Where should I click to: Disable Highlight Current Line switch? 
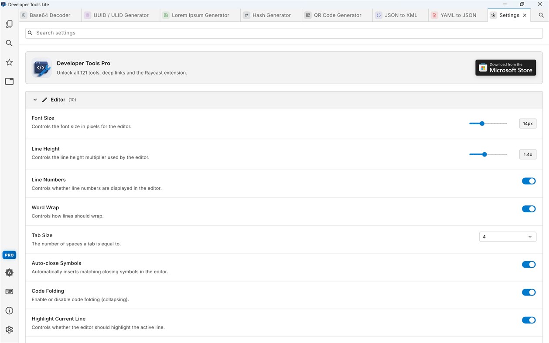click(x=529, y=320)
